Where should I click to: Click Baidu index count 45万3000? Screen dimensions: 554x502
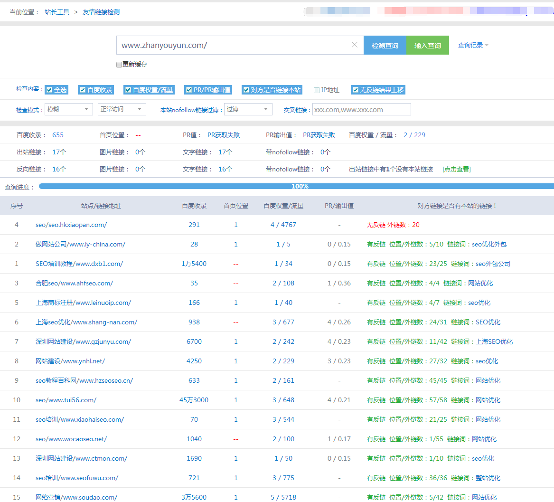194,400
